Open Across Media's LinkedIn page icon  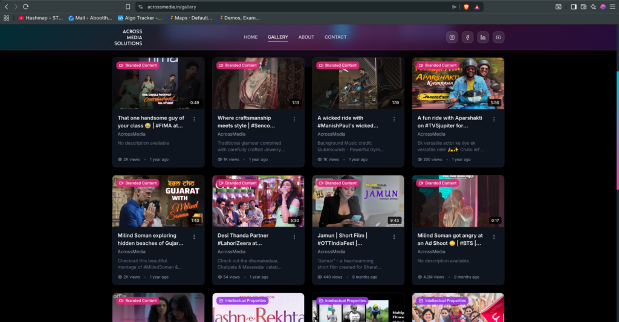[483, 37]
